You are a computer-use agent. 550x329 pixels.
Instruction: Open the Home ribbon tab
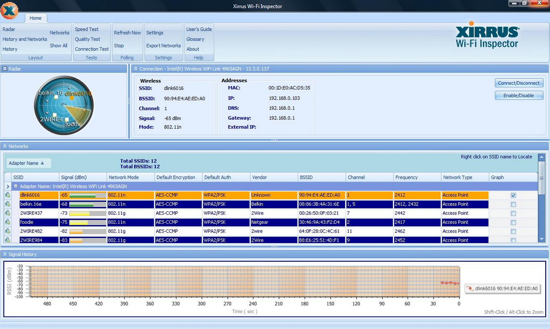(36, 18)
